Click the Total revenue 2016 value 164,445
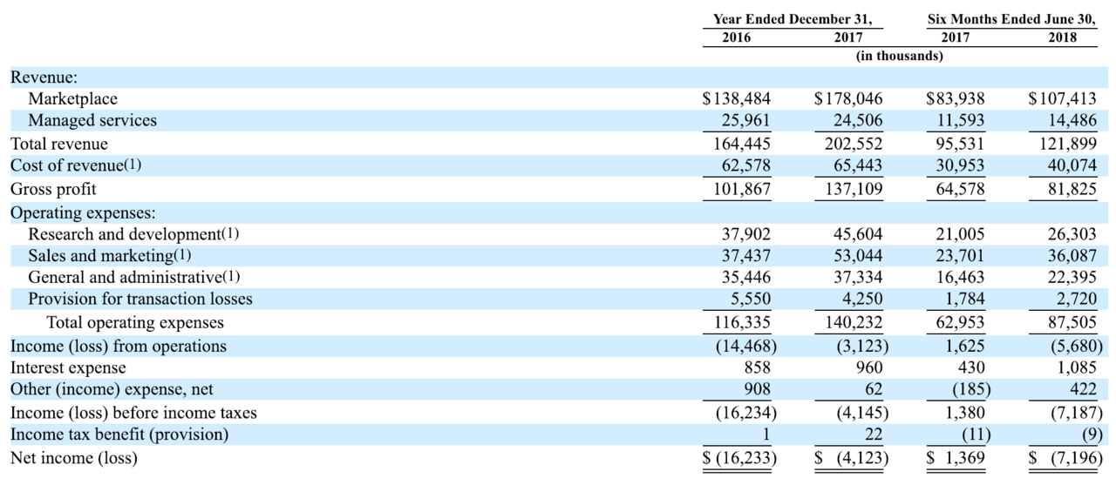1116x485 pixels. pos(742,144)
